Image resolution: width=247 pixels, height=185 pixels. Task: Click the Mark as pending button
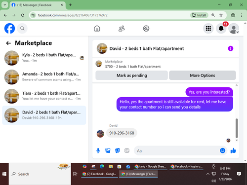131,75
